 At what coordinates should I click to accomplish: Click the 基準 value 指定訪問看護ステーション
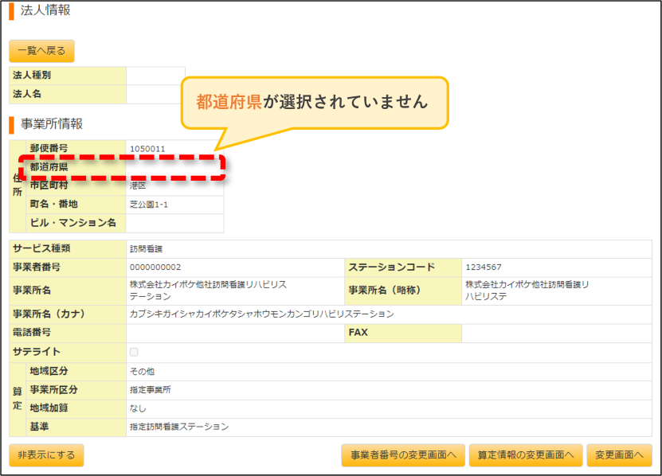179,427
